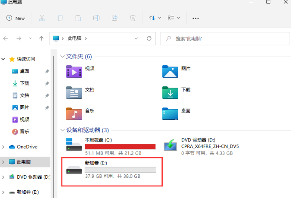Expand the OneDrive tree node
291x198 pixels.
[4, 147]
